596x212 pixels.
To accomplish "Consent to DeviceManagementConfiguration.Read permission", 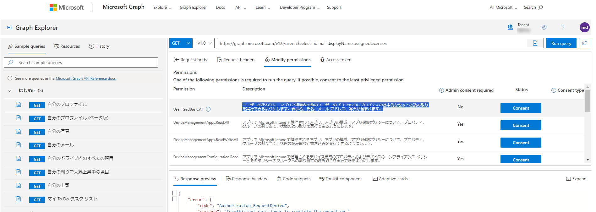I will (521, 159).
